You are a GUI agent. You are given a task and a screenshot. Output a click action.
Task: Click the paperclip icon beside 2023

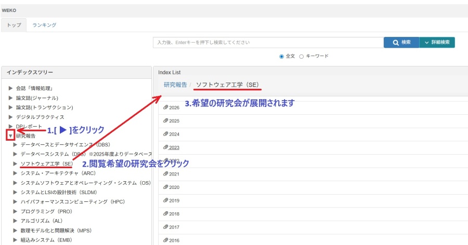[166, 147]
